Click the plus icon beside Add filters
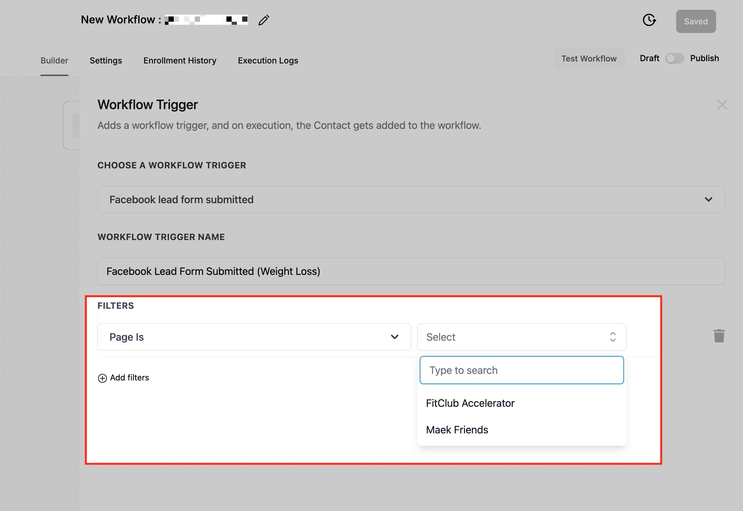The width and height of the screenshot is (743, 511). [102, 378]
